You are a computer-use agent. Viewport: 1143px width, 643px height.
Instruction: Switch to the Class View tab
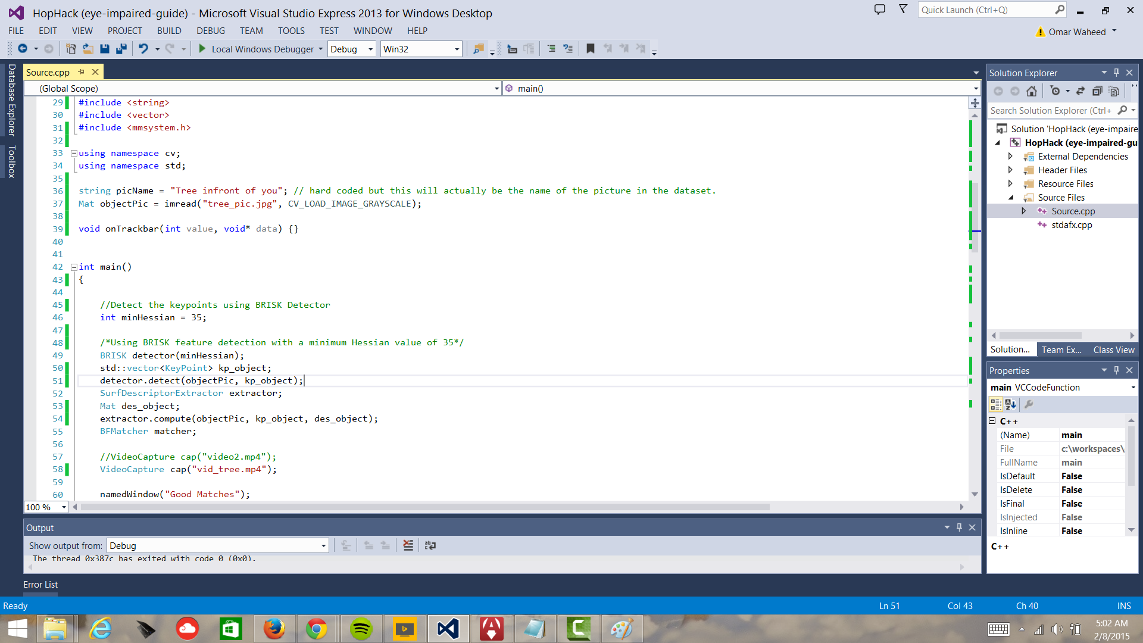point(1113,350)
